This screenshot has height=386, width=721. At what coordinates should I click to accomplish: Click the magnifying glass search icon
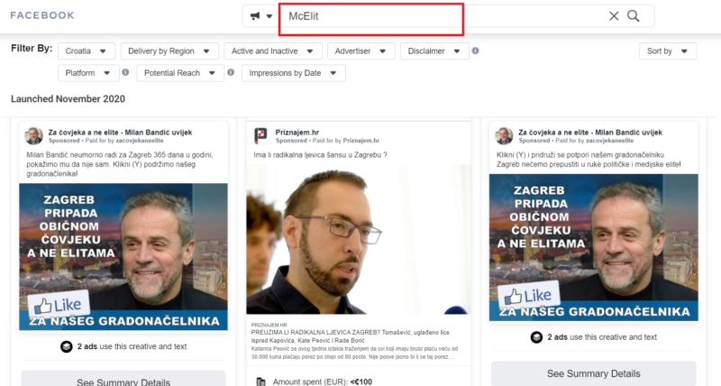[x=634, y=16]
